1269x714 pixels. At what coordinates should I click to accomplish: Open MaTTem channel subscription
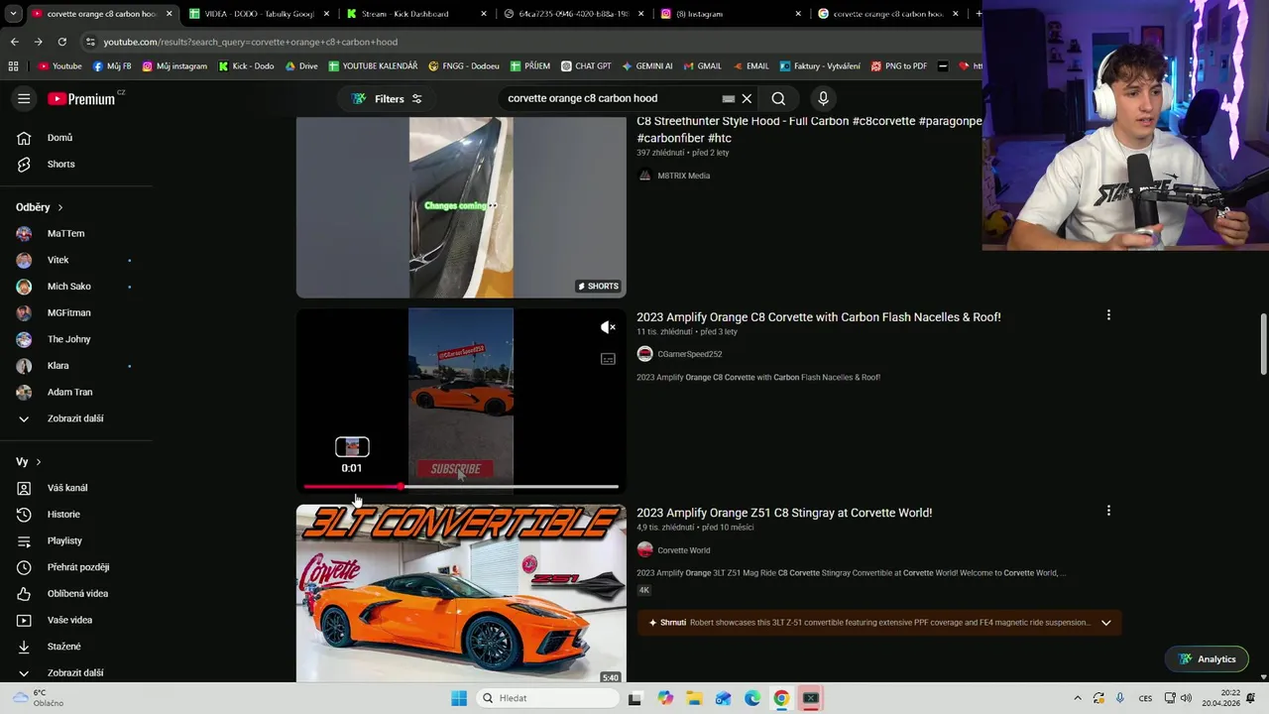65,233
